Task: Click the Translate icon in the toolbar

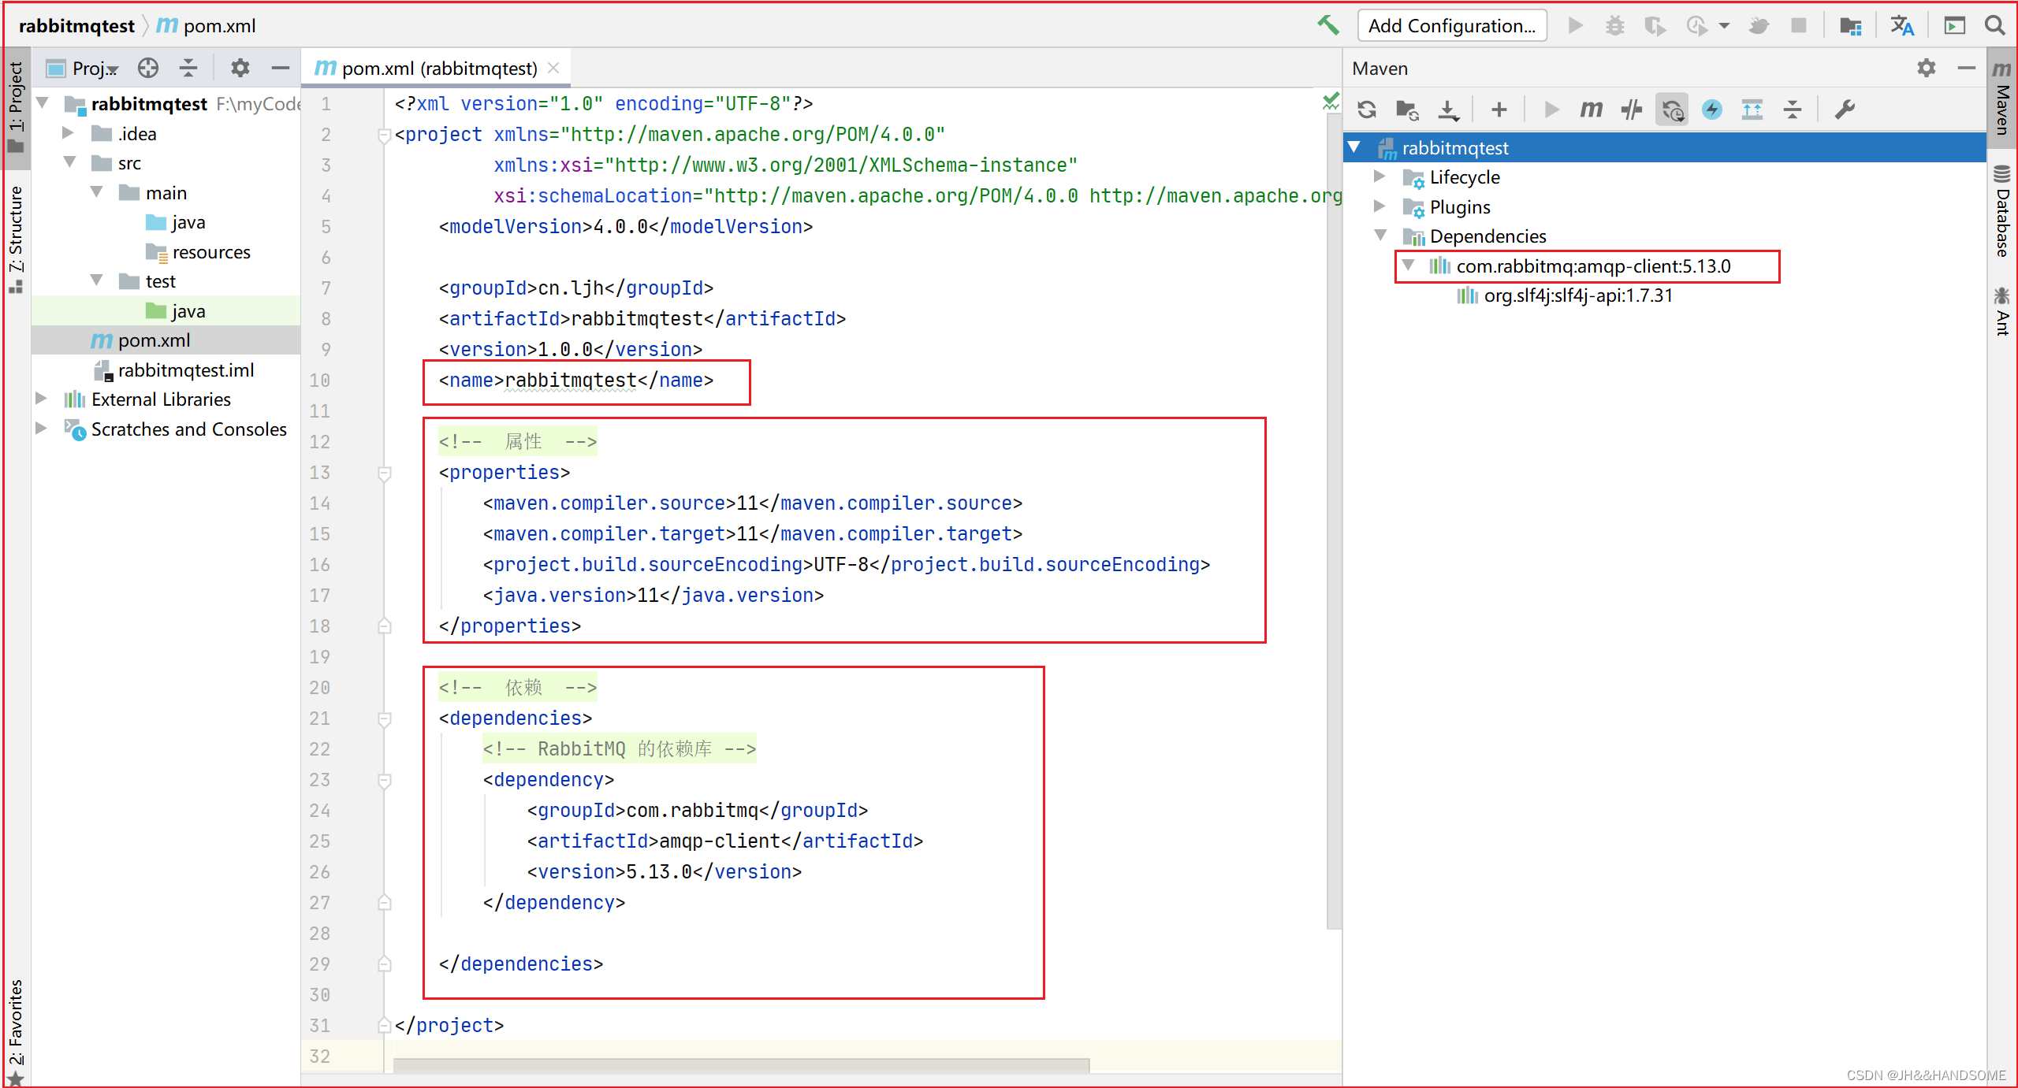Action: (1902, 26)
